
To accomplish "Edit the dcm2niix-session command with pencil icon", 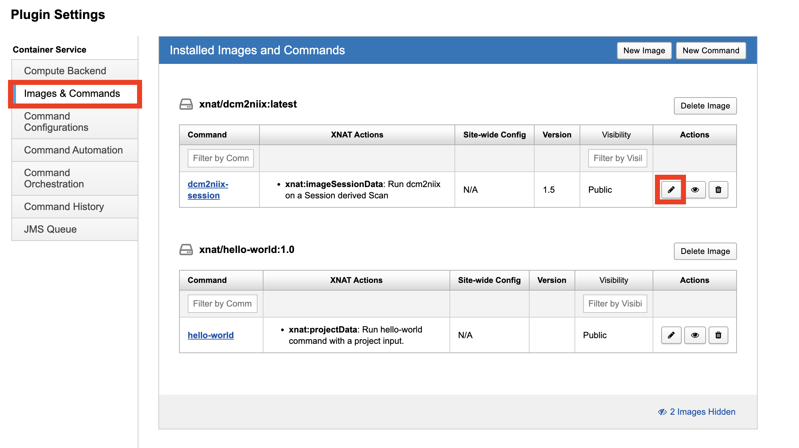I will tap(671, 190).
